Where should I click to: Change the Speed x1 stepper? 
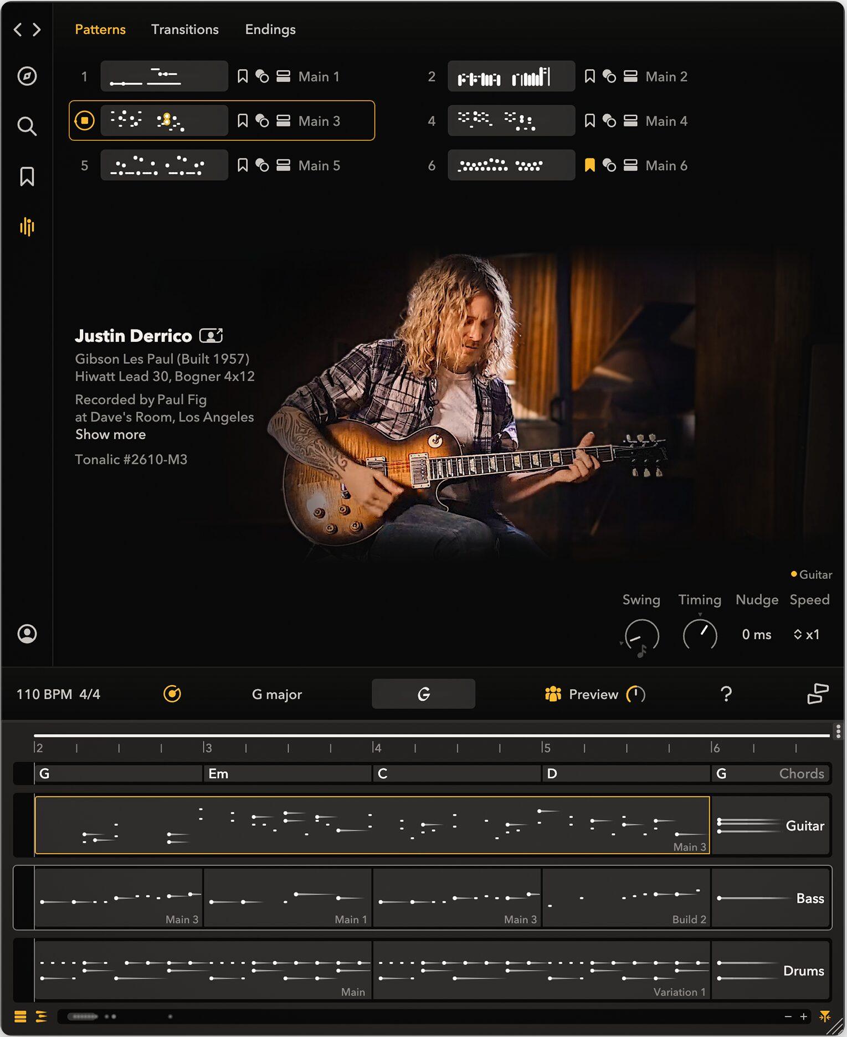click(806, 634)
